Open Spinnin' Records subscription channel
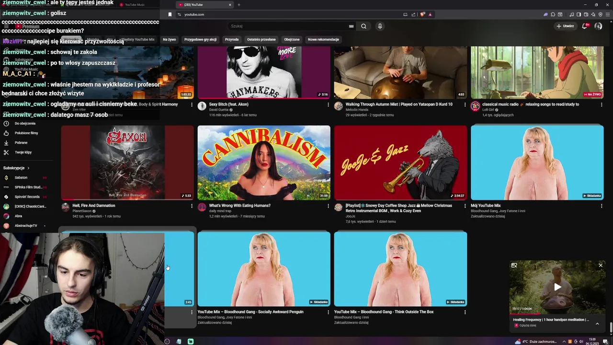The width and height of the screenshot is (613, 345). pos(26,196)
